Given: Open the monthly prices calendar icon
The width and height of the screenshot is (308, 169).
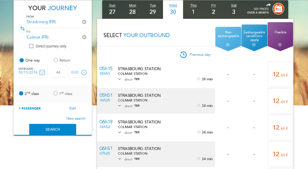Looking at the screenshot, I should 278,9.
